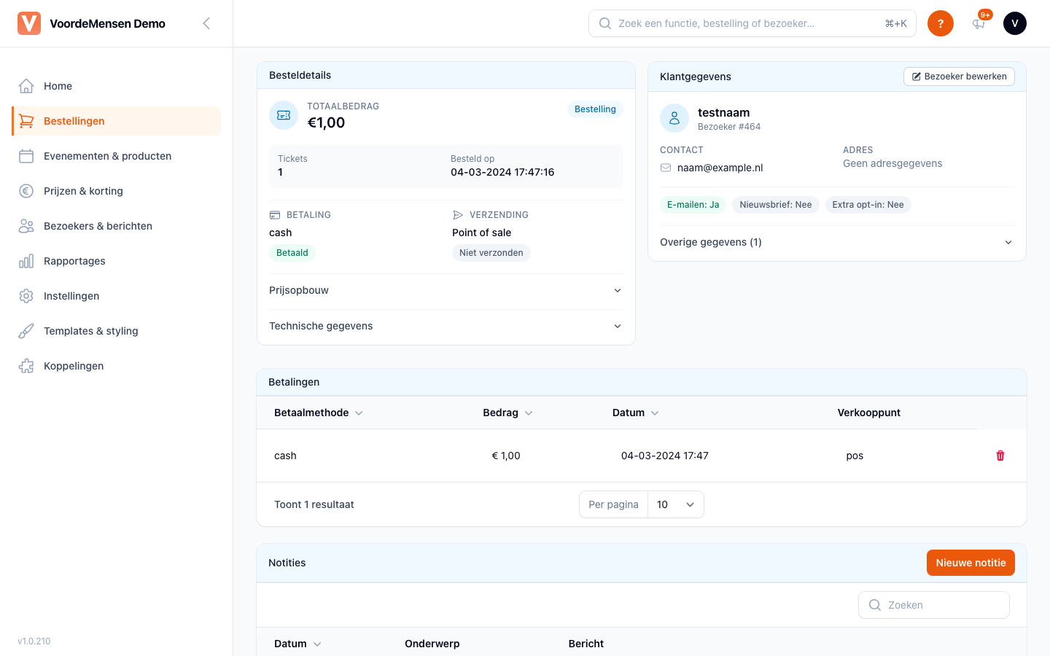Click the Niet verzonden badge
The width and height of the screenshot is (1050, 656).
(x=491, y=253)
